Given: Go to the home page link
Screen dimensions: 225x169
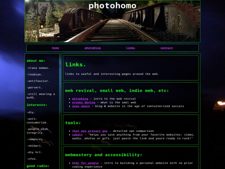Looking at the screenshot, I should click(55, 48).
